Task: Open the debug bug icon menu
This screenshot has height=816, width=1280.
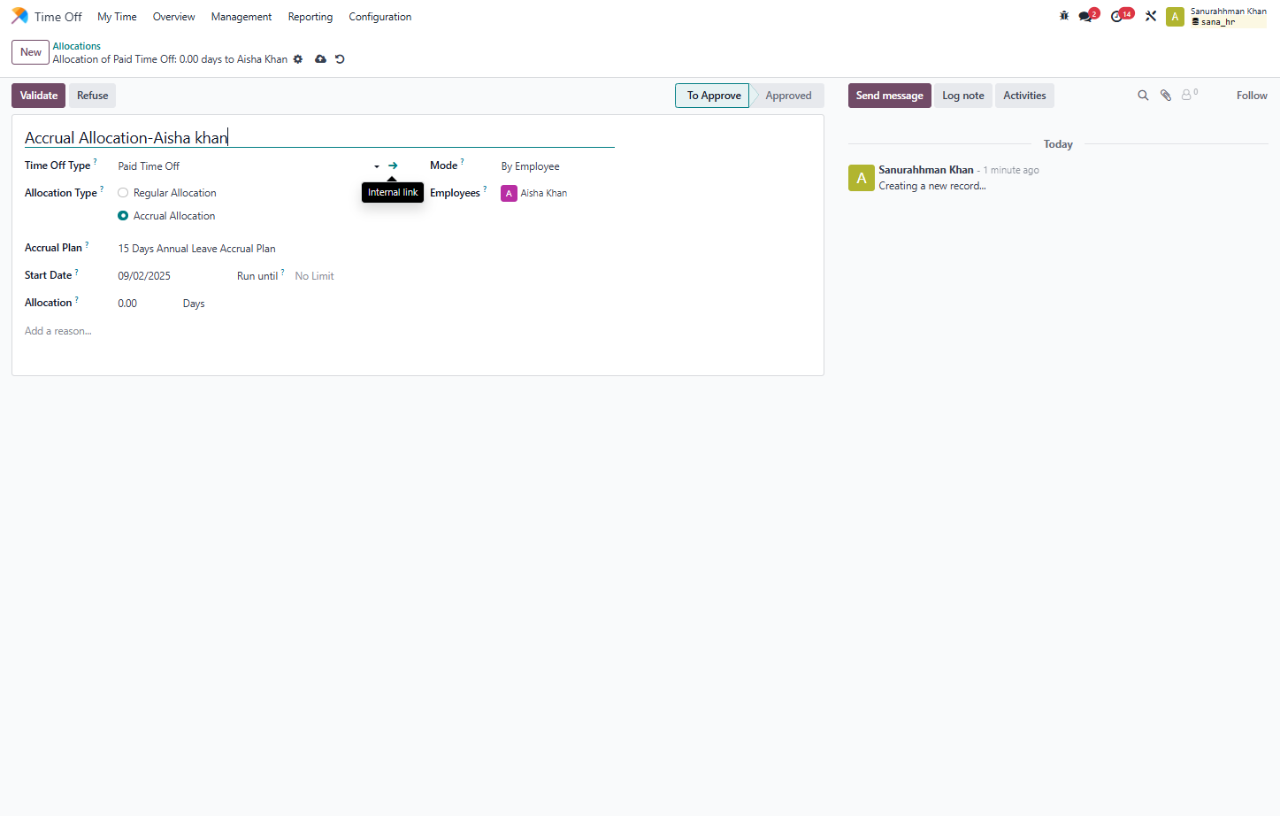Action: pyautogui.click(x=1064, y=16)
